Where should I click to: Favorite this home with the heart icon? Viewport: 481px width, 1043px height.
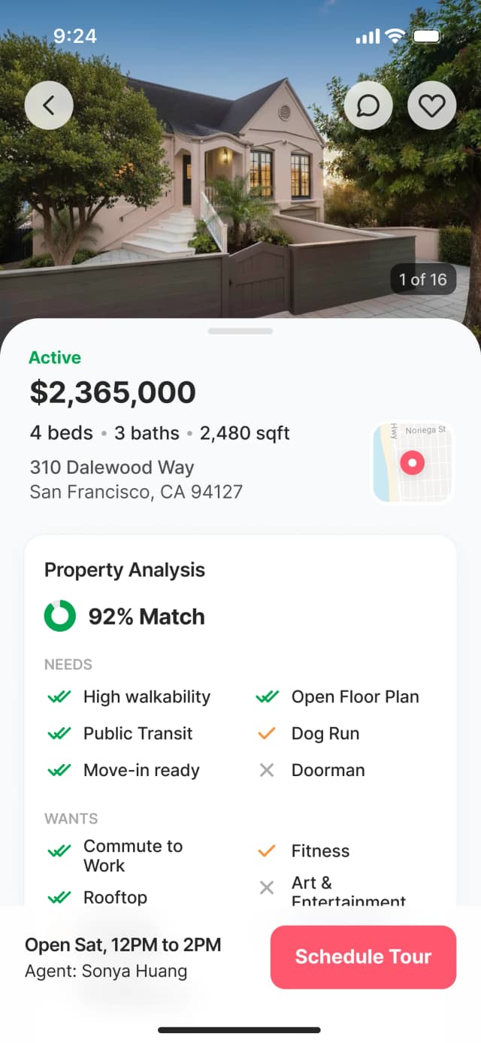click(432, 105)
